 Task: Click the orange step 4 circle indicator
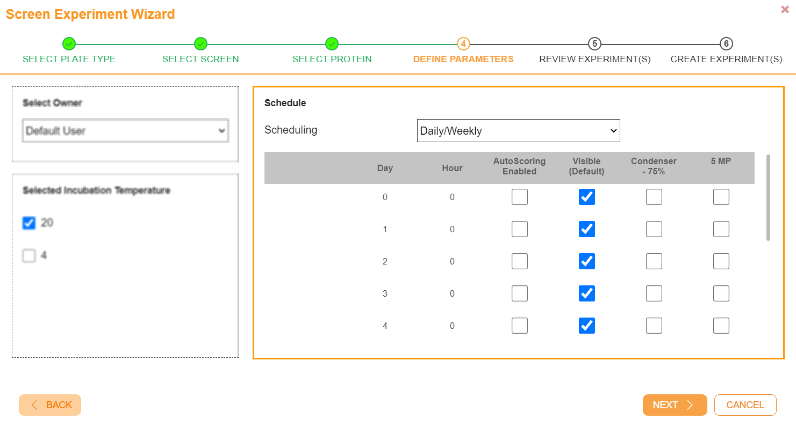tap(463, 44)
